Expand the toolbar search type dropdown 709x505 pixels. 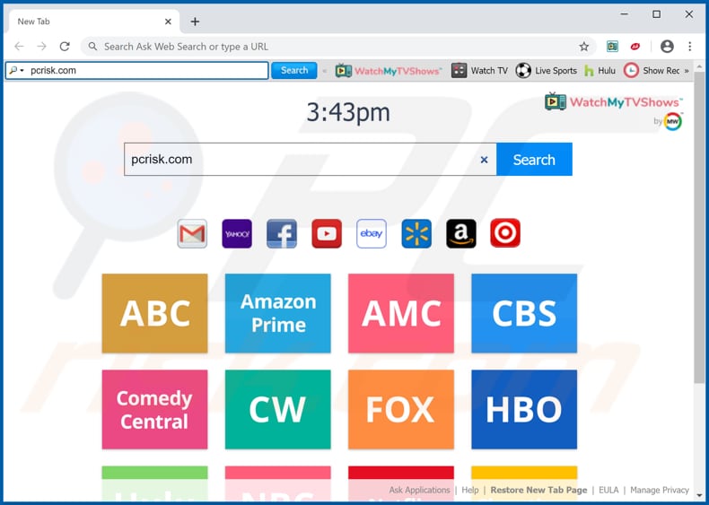(16, 71)
